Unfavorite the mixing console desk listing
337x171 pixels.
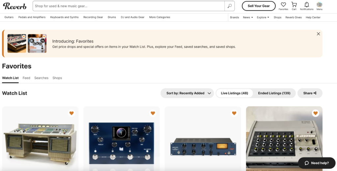point(71,113)
